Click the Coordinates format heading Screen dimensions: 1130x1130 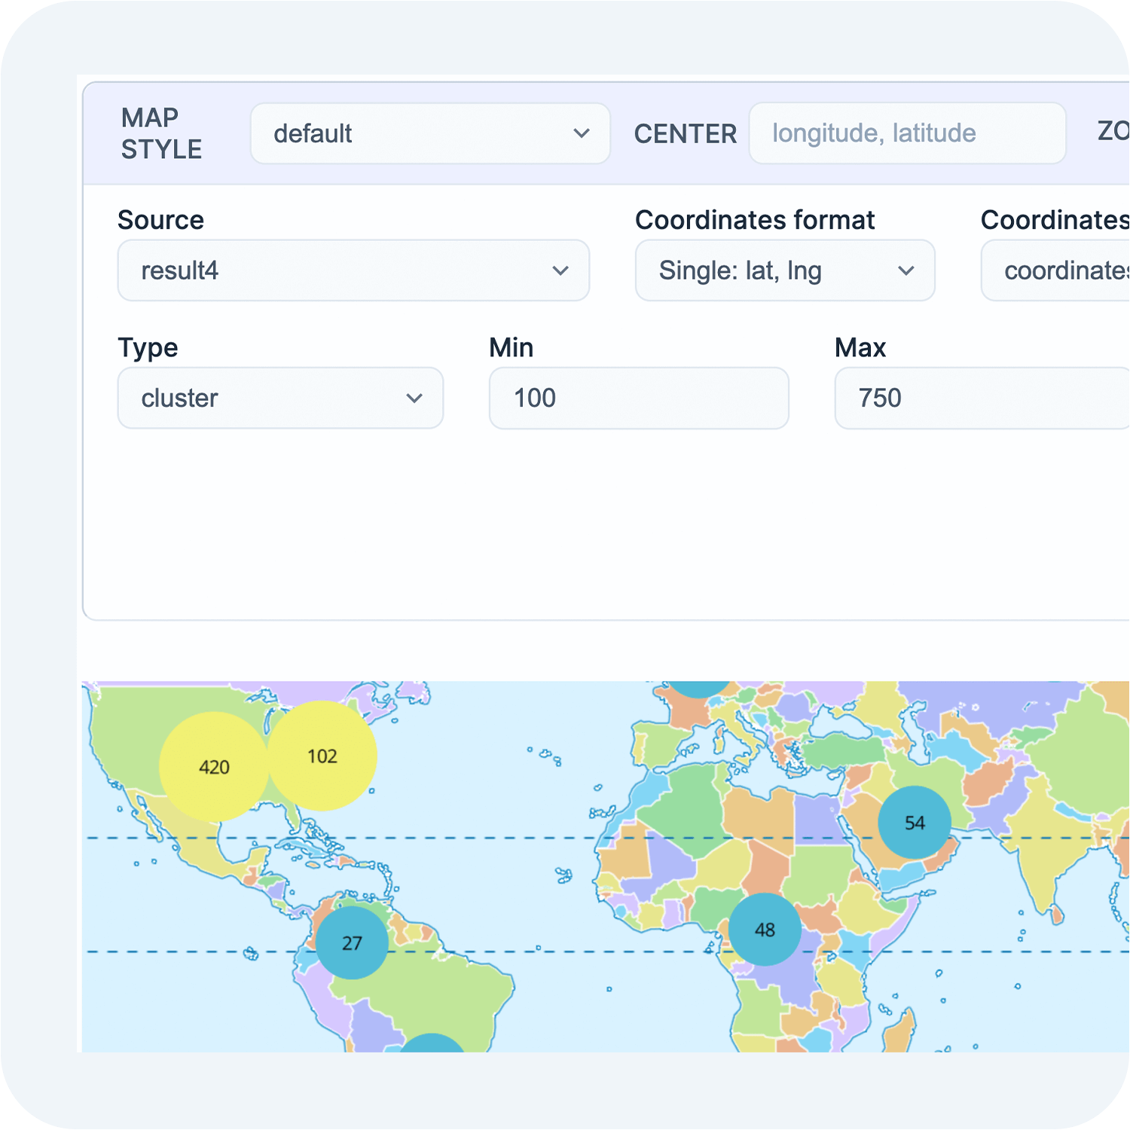coord(756,220)
